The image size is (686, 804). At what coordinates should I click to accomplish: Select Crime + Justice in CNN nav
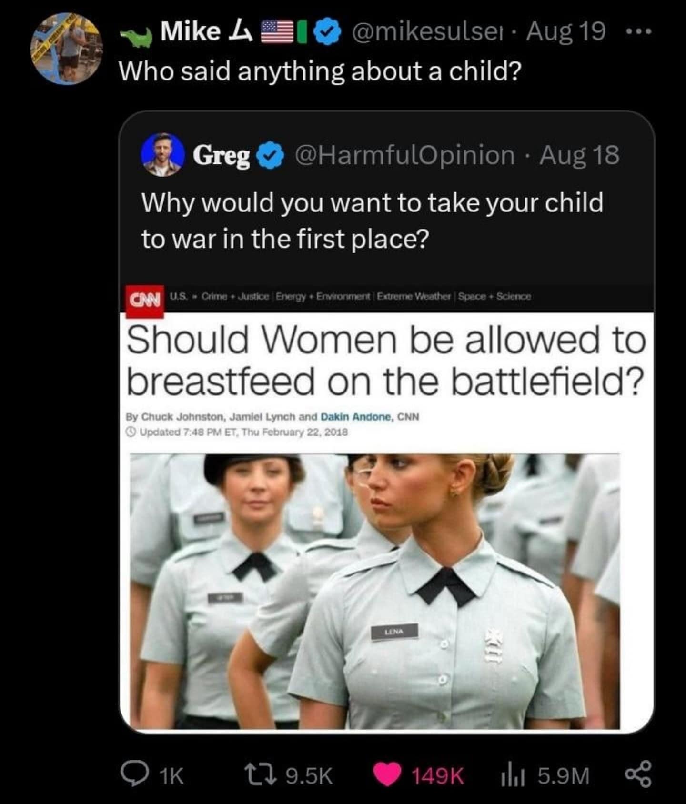pyautogui.click(x=236, y=296)
